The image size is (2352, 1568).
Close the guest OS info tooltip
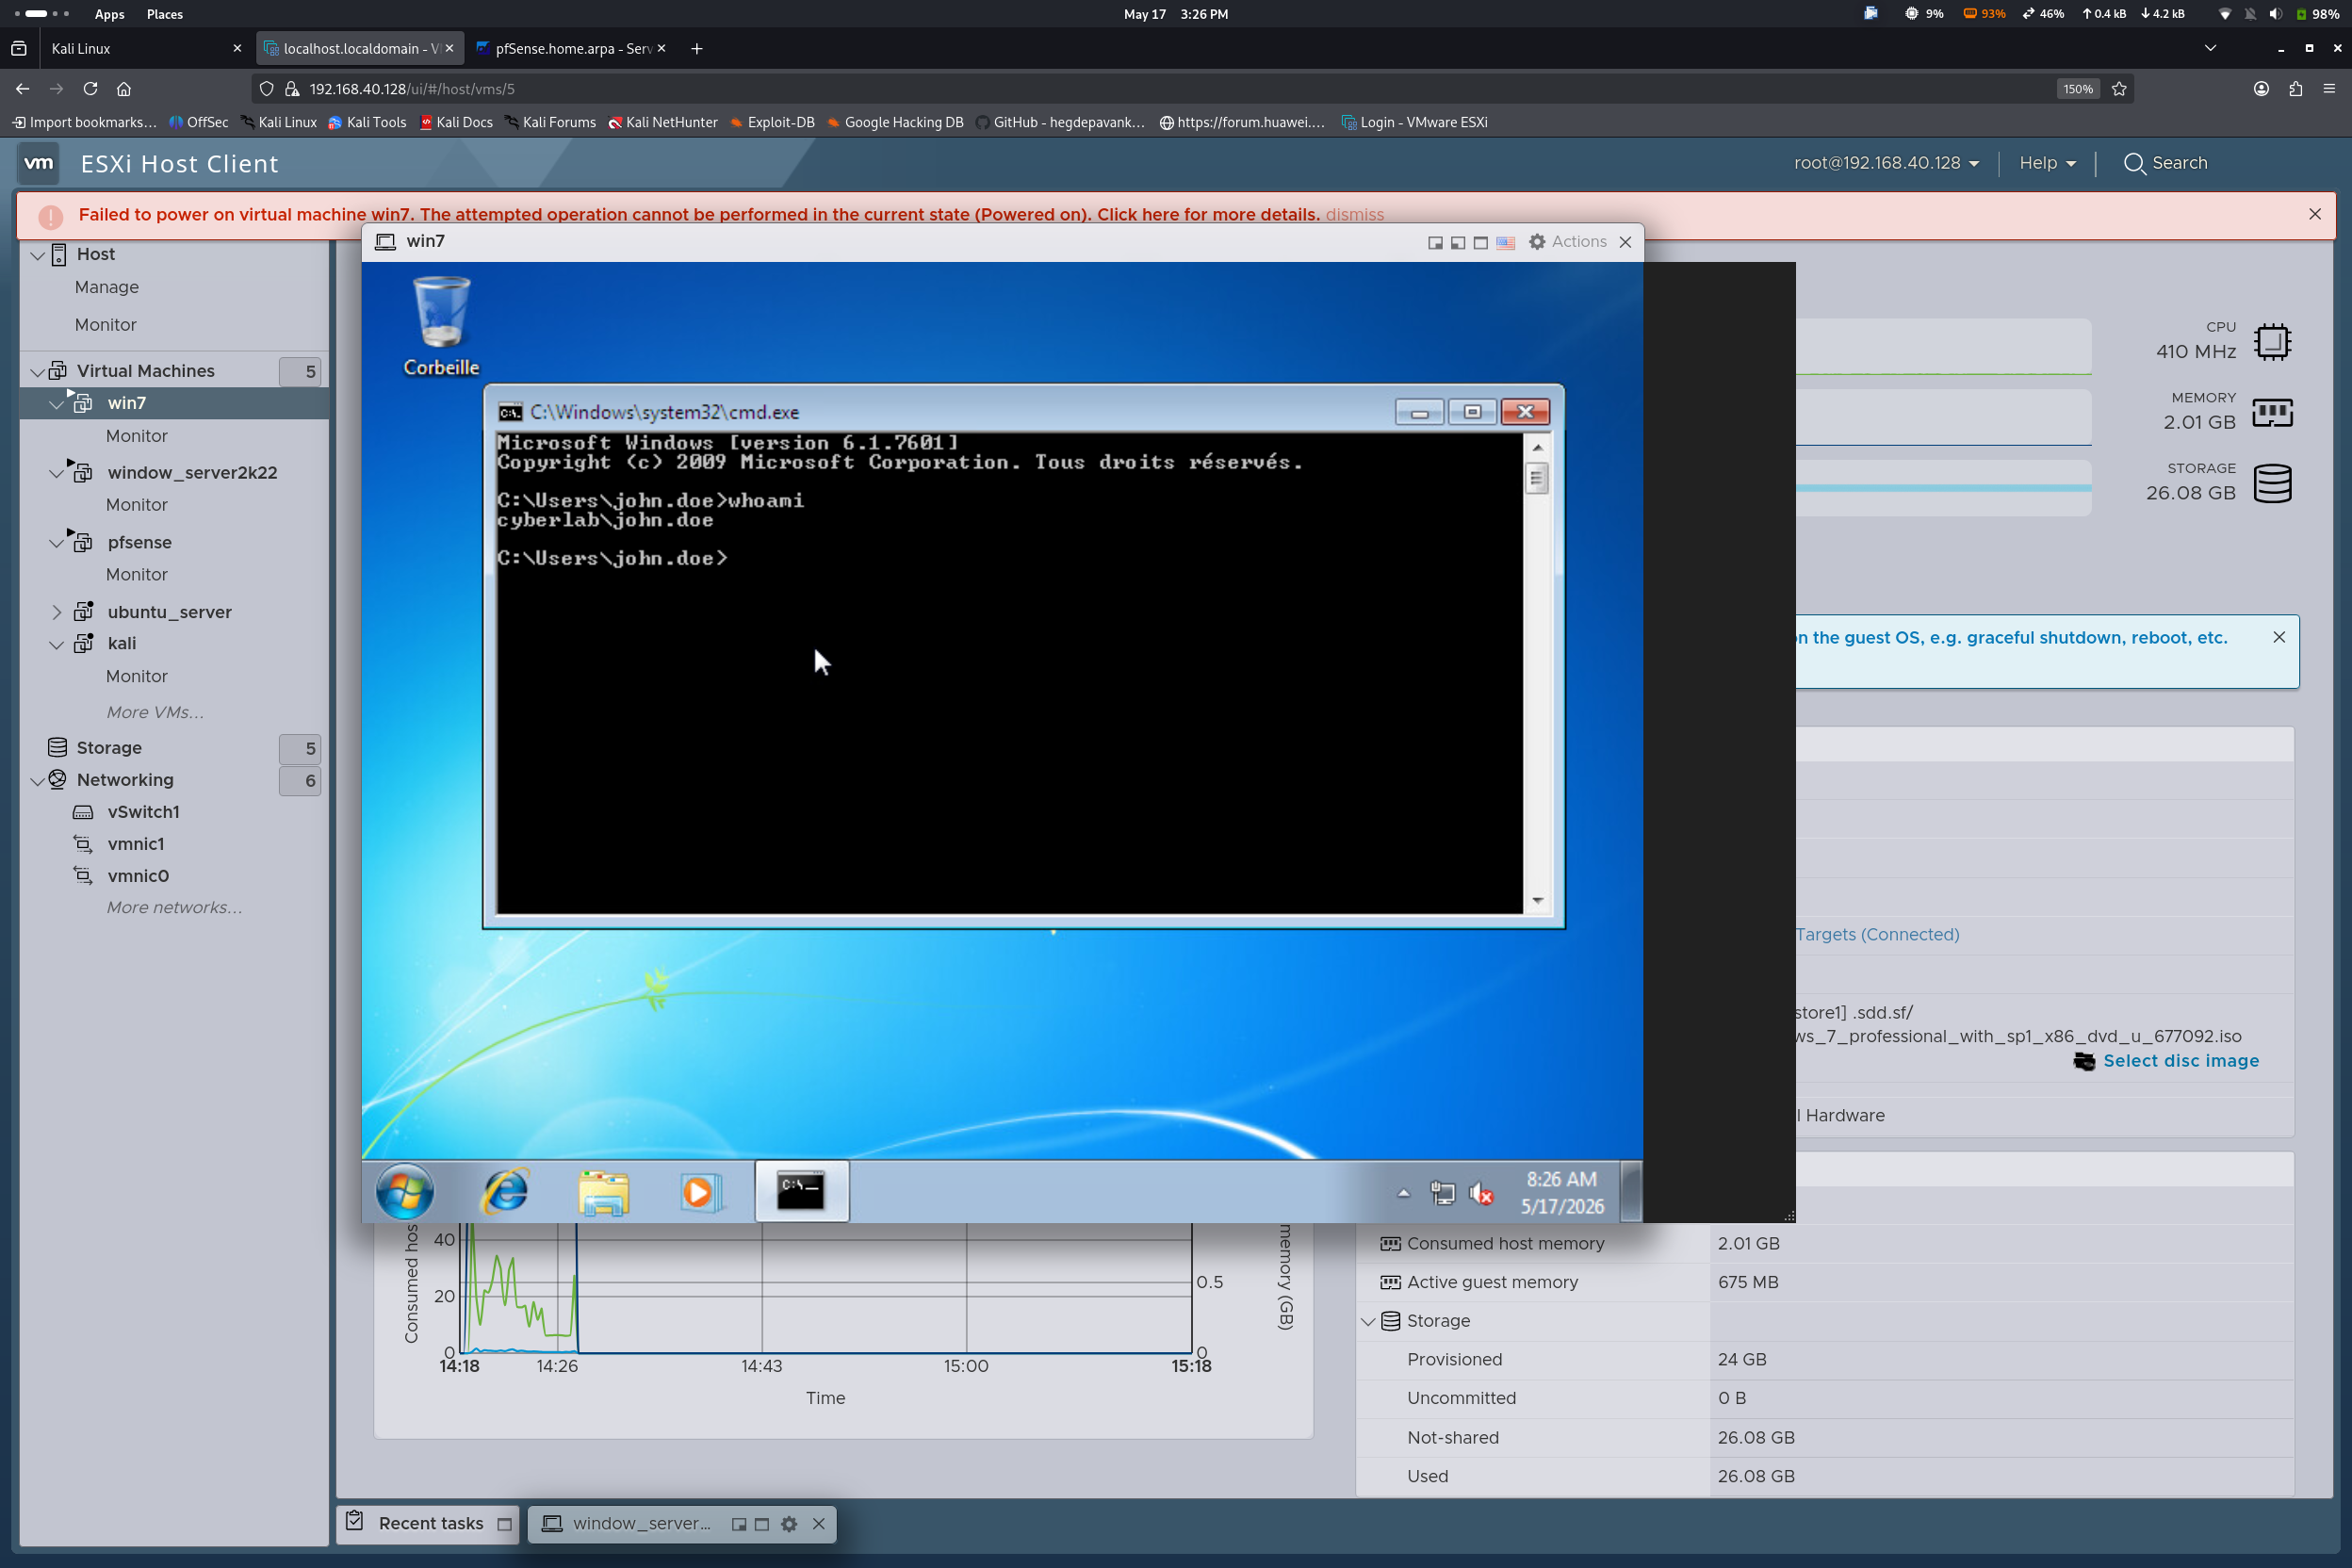pos(2279,637)
